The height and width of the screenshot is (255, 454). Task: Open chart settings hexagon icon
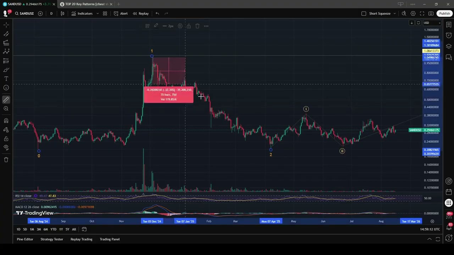tap(413, 13)
